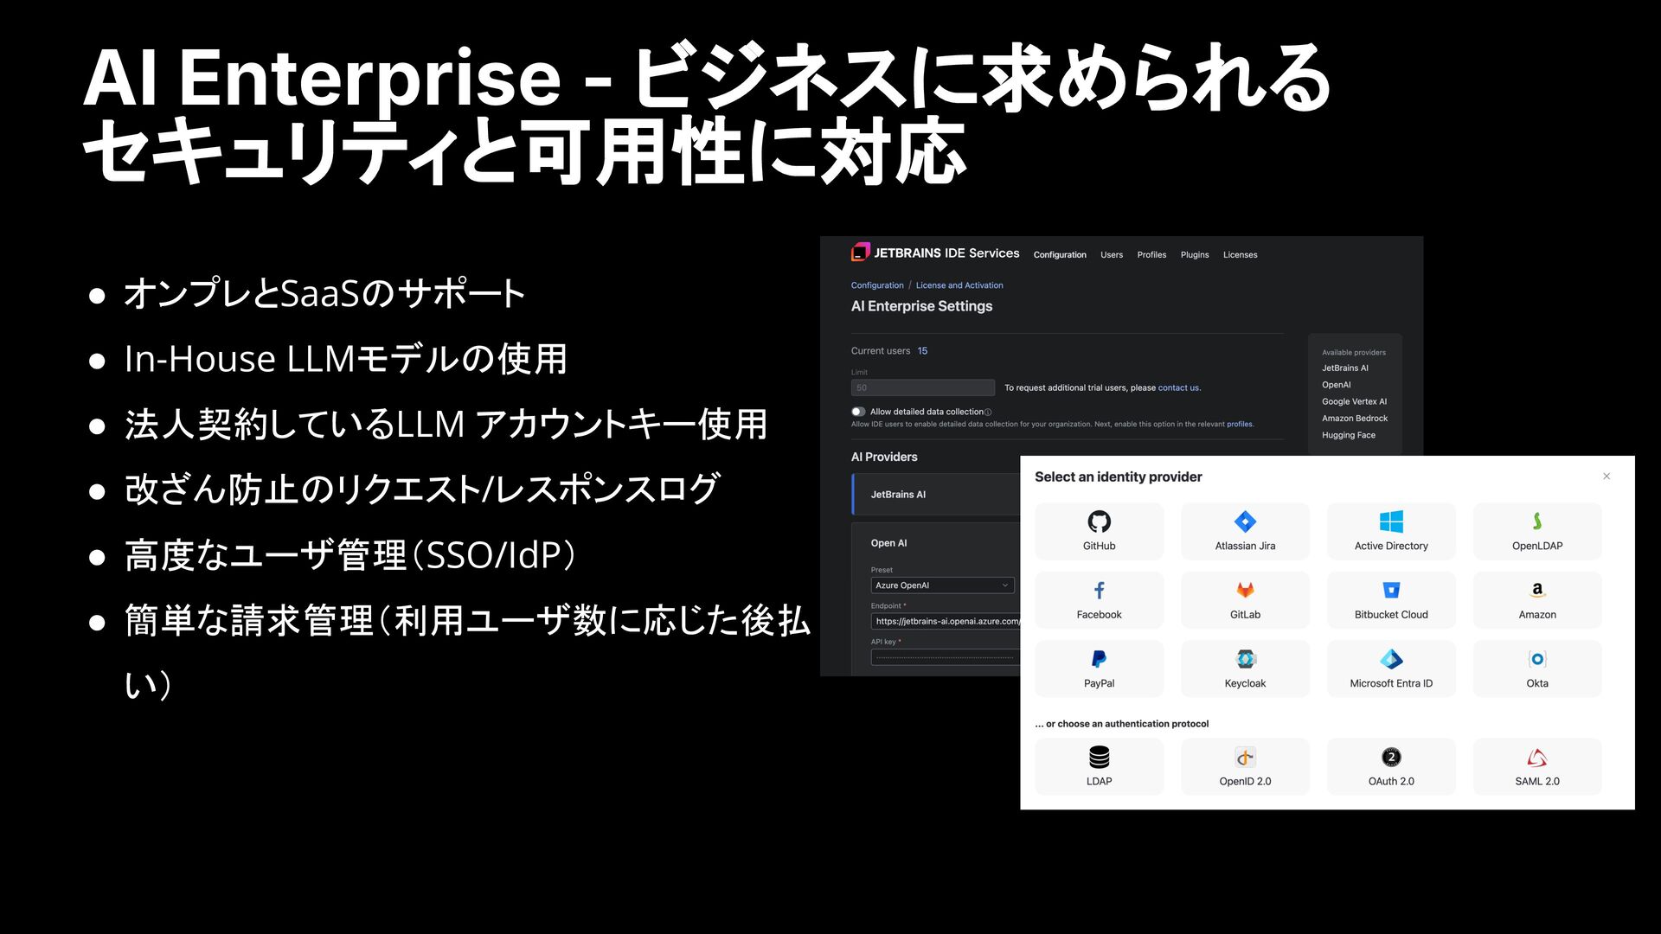The image size is (1661, 934).
Task: Switch to the Users tab
Action: (x=1112, y=255)
